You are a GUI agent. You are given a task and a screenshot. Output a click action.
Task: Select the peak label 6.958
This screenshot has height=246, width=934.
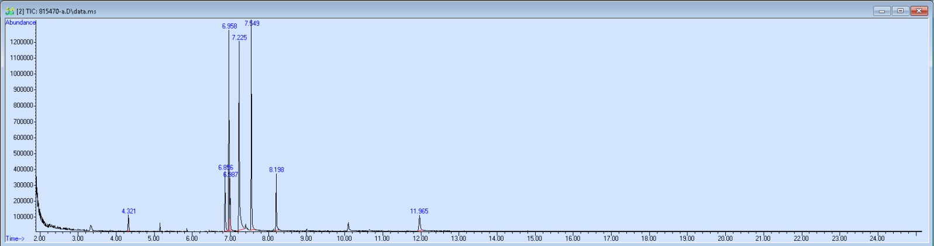tap(229, 26)
